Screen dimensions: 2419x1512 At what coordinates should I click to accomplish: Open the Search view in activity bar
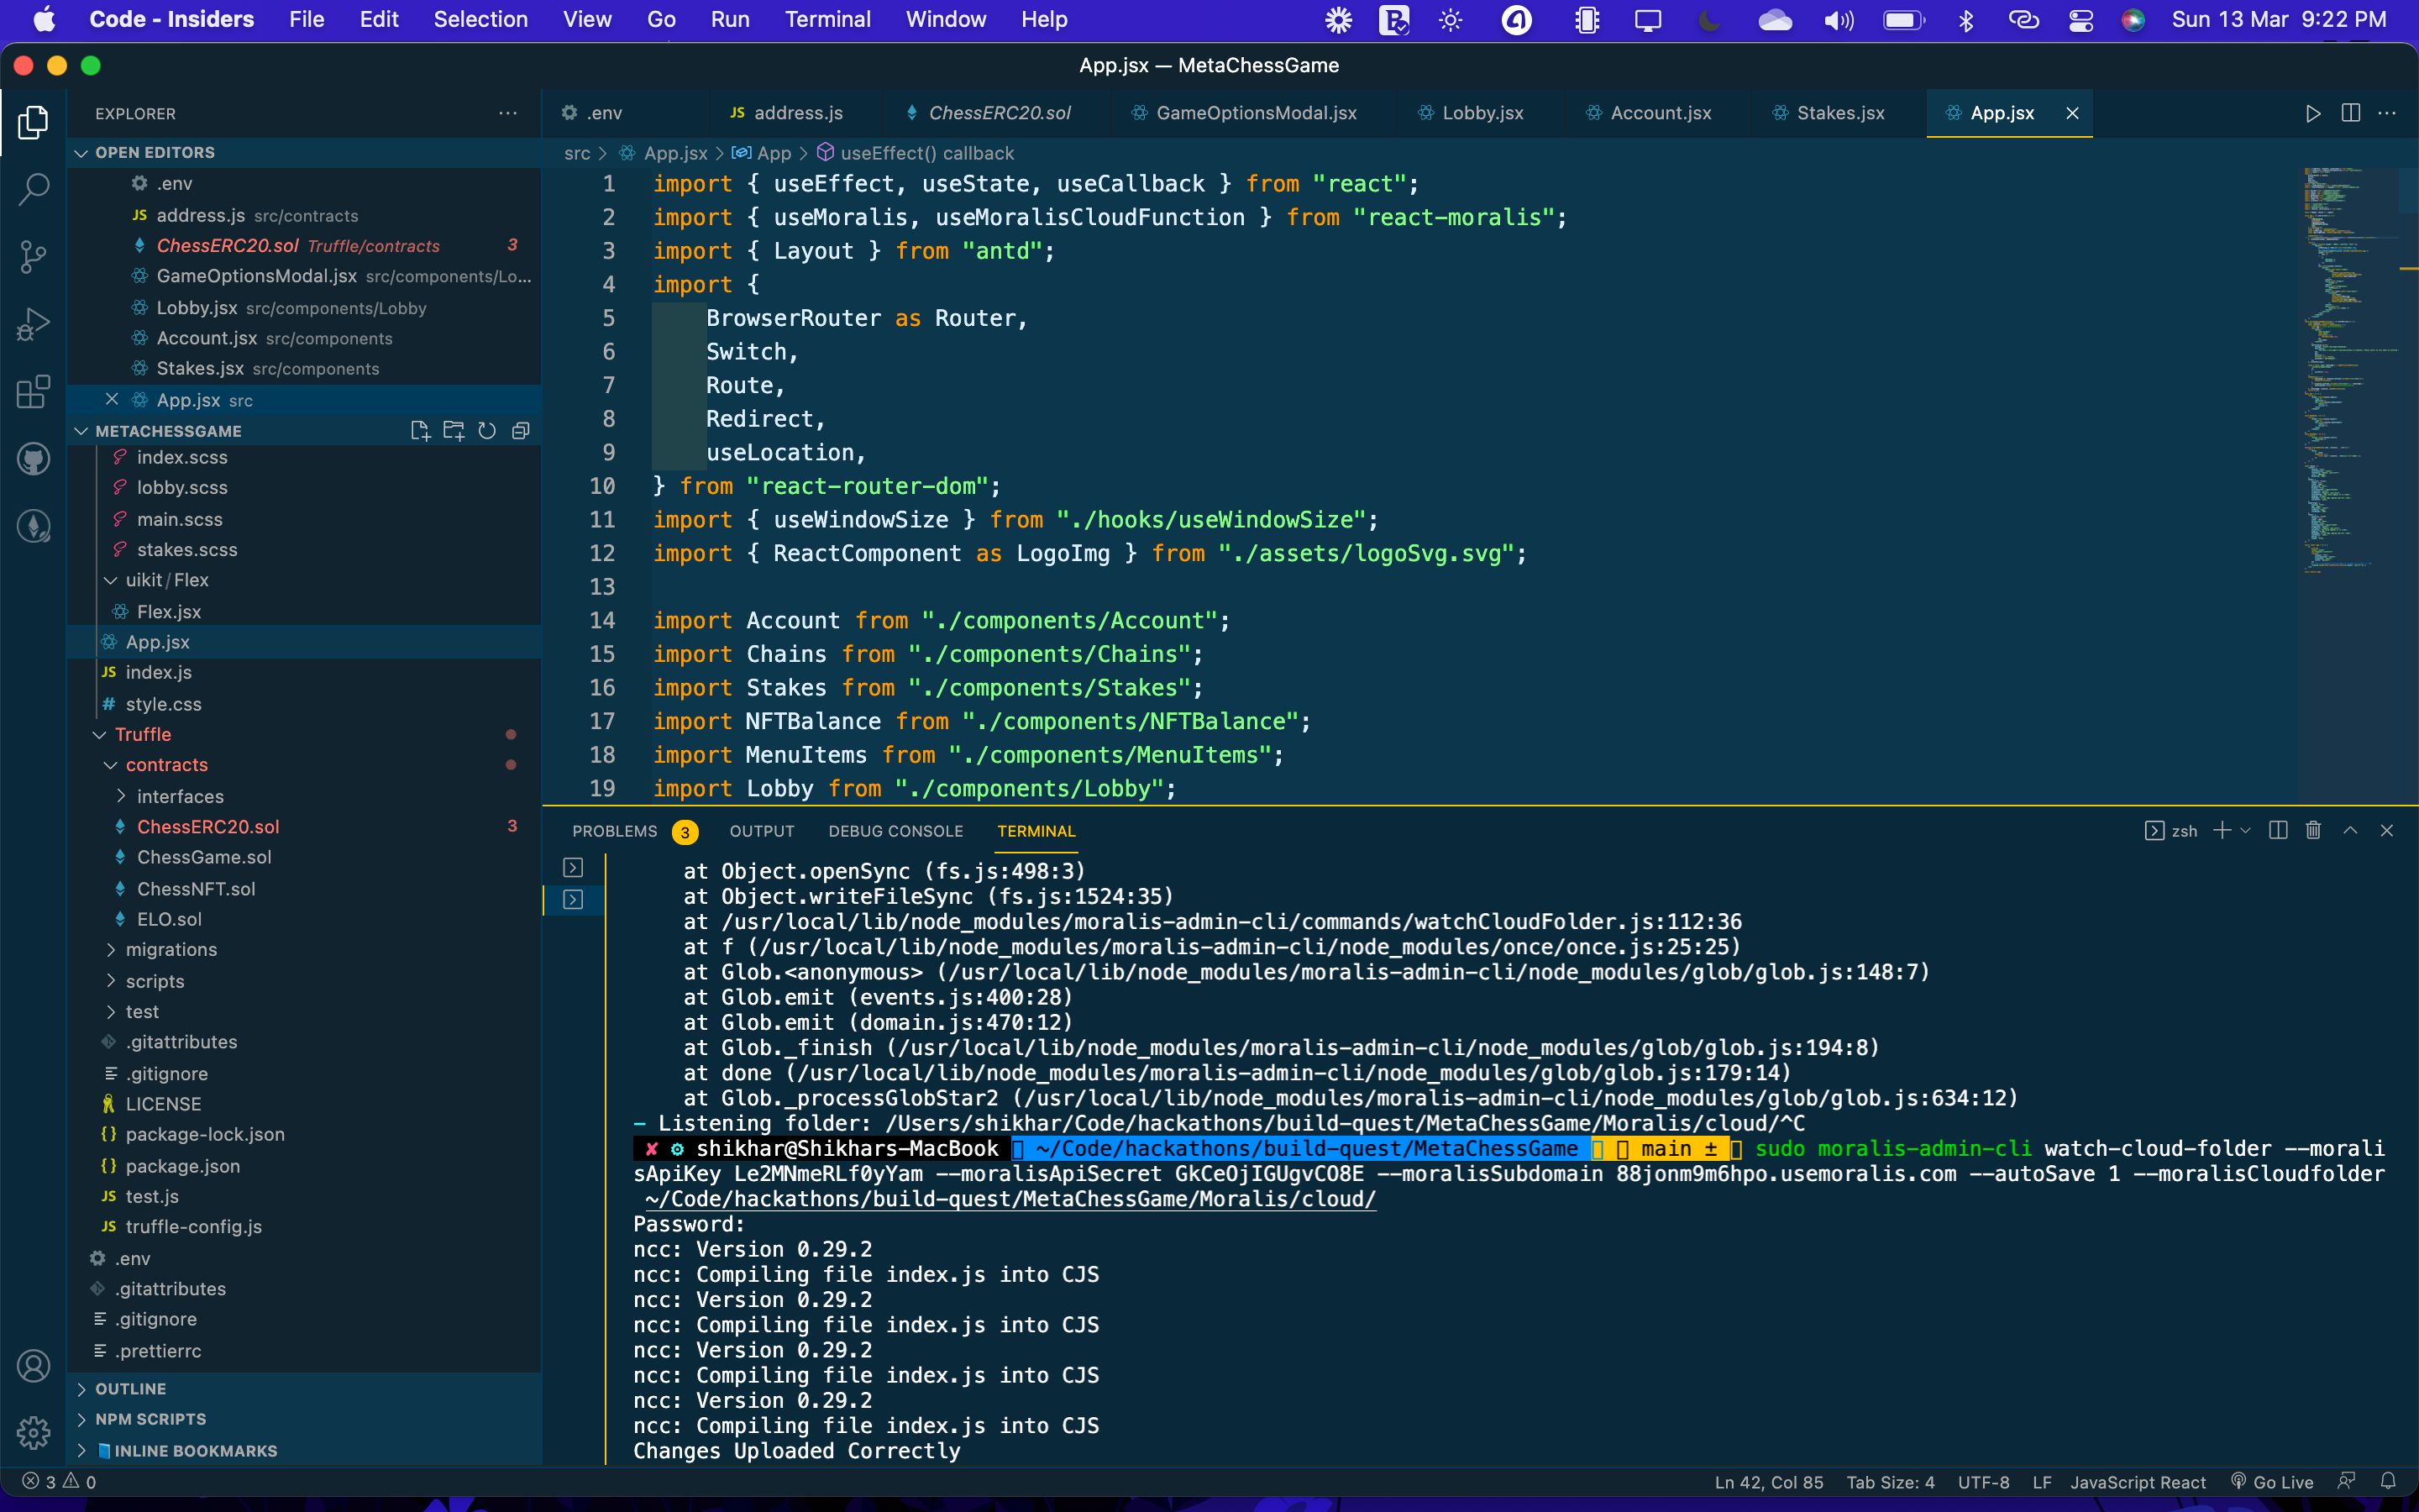pos(33,190)
